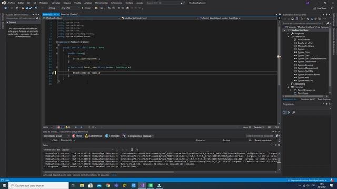337x189 pixels.
Task: Click the Navigate Backward toolbar icon
Action: (x=6, y=8)
